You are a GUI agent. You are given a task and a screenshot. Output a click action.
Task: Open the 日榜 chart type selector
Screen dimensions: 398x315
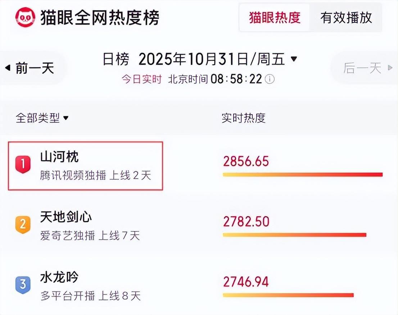[x=116, y=59]
